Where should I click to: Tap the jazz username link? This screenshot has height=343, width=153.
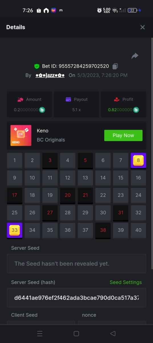(50, 75)
